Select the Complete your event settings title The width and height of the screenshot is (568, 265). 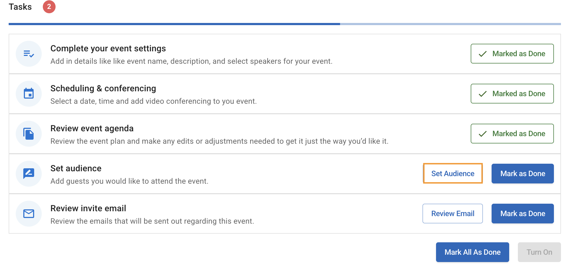108,48
